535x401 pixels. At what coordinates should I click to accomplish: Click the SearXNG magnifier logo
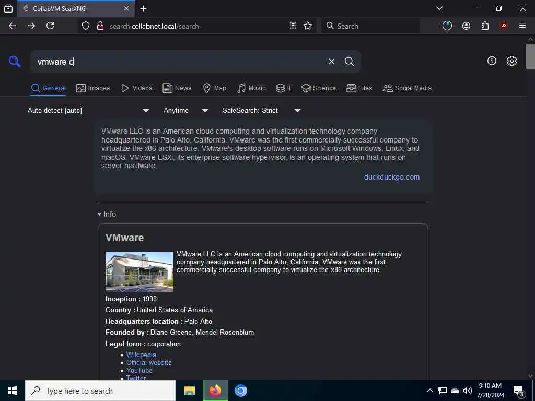click(x=15, y=62)
